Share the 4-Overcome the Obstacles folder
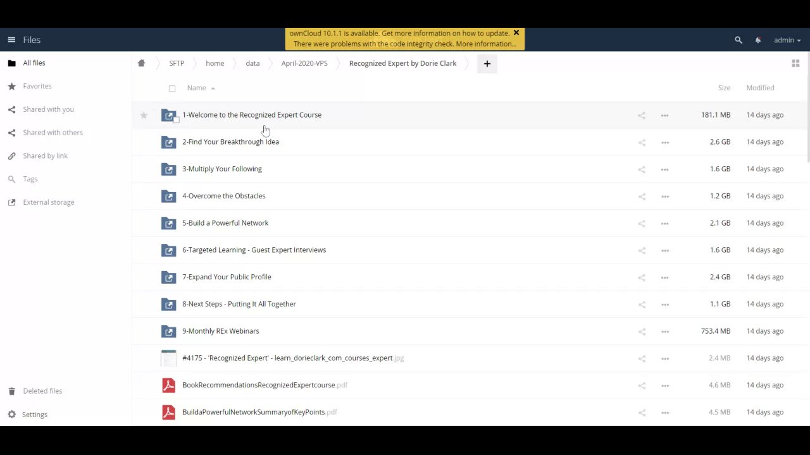 point(642,197)
